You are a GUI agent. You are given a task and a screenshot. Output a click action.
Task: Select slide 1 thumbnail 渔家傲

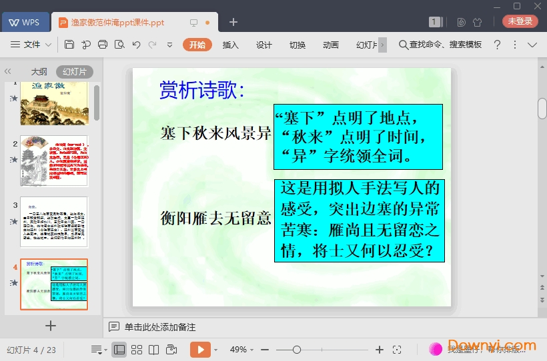(55, 103)
